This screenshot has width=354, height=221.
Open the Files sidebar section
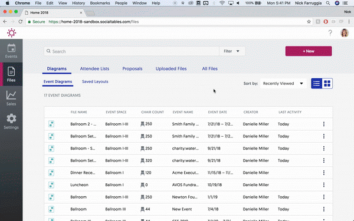coord(11,74)
